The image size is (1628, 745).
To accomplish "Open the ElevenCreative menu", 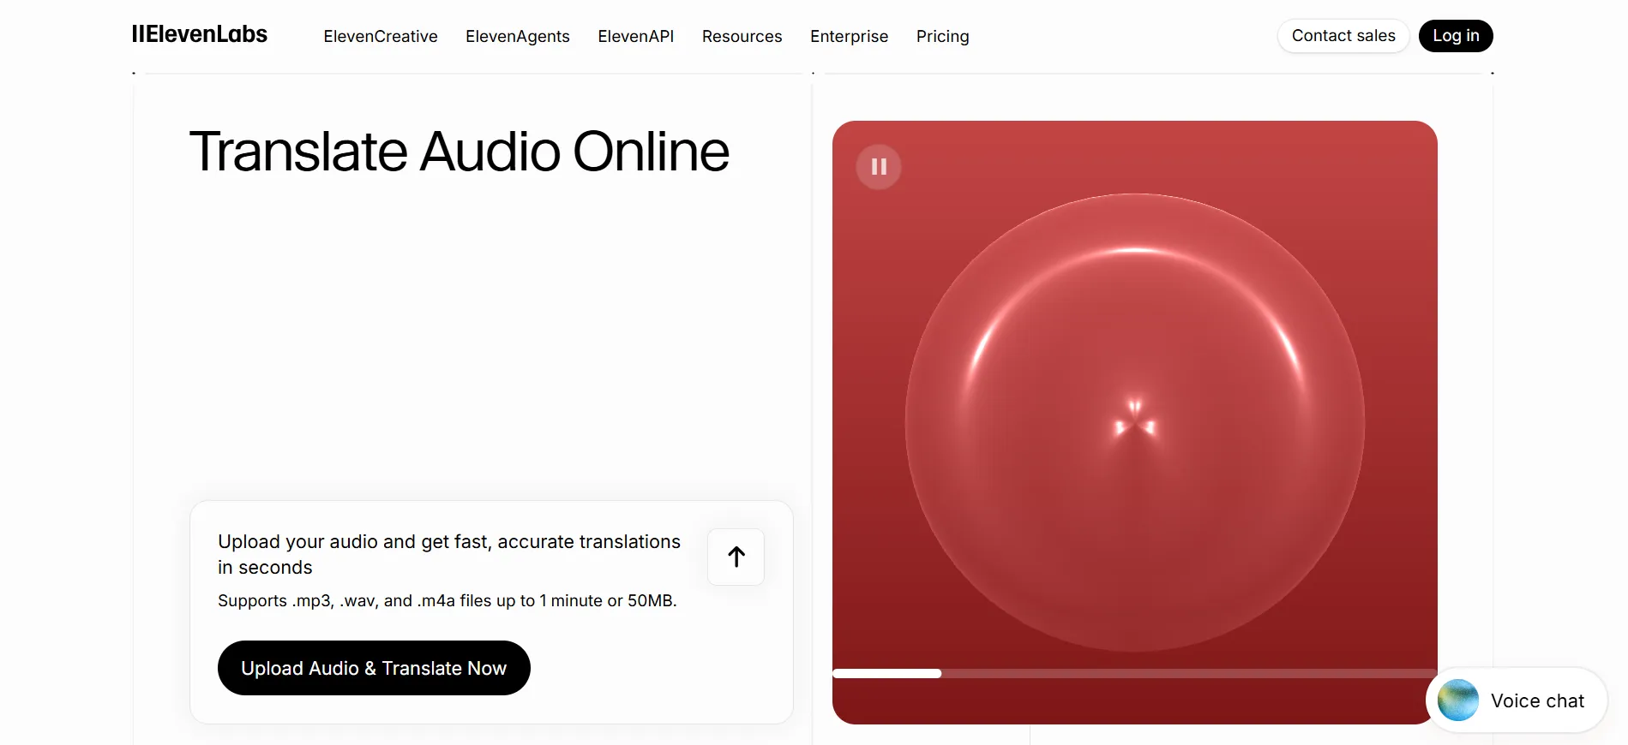I will pos(381,36).
